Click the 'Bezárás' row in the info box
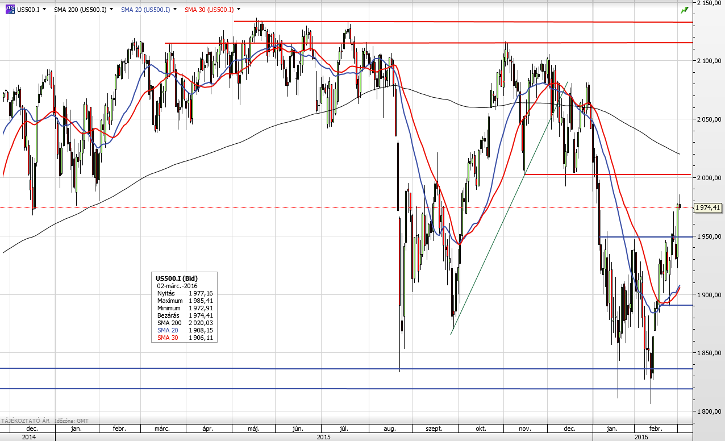The image size is (725, 441). pyautogui.click(x=186, y=315)
